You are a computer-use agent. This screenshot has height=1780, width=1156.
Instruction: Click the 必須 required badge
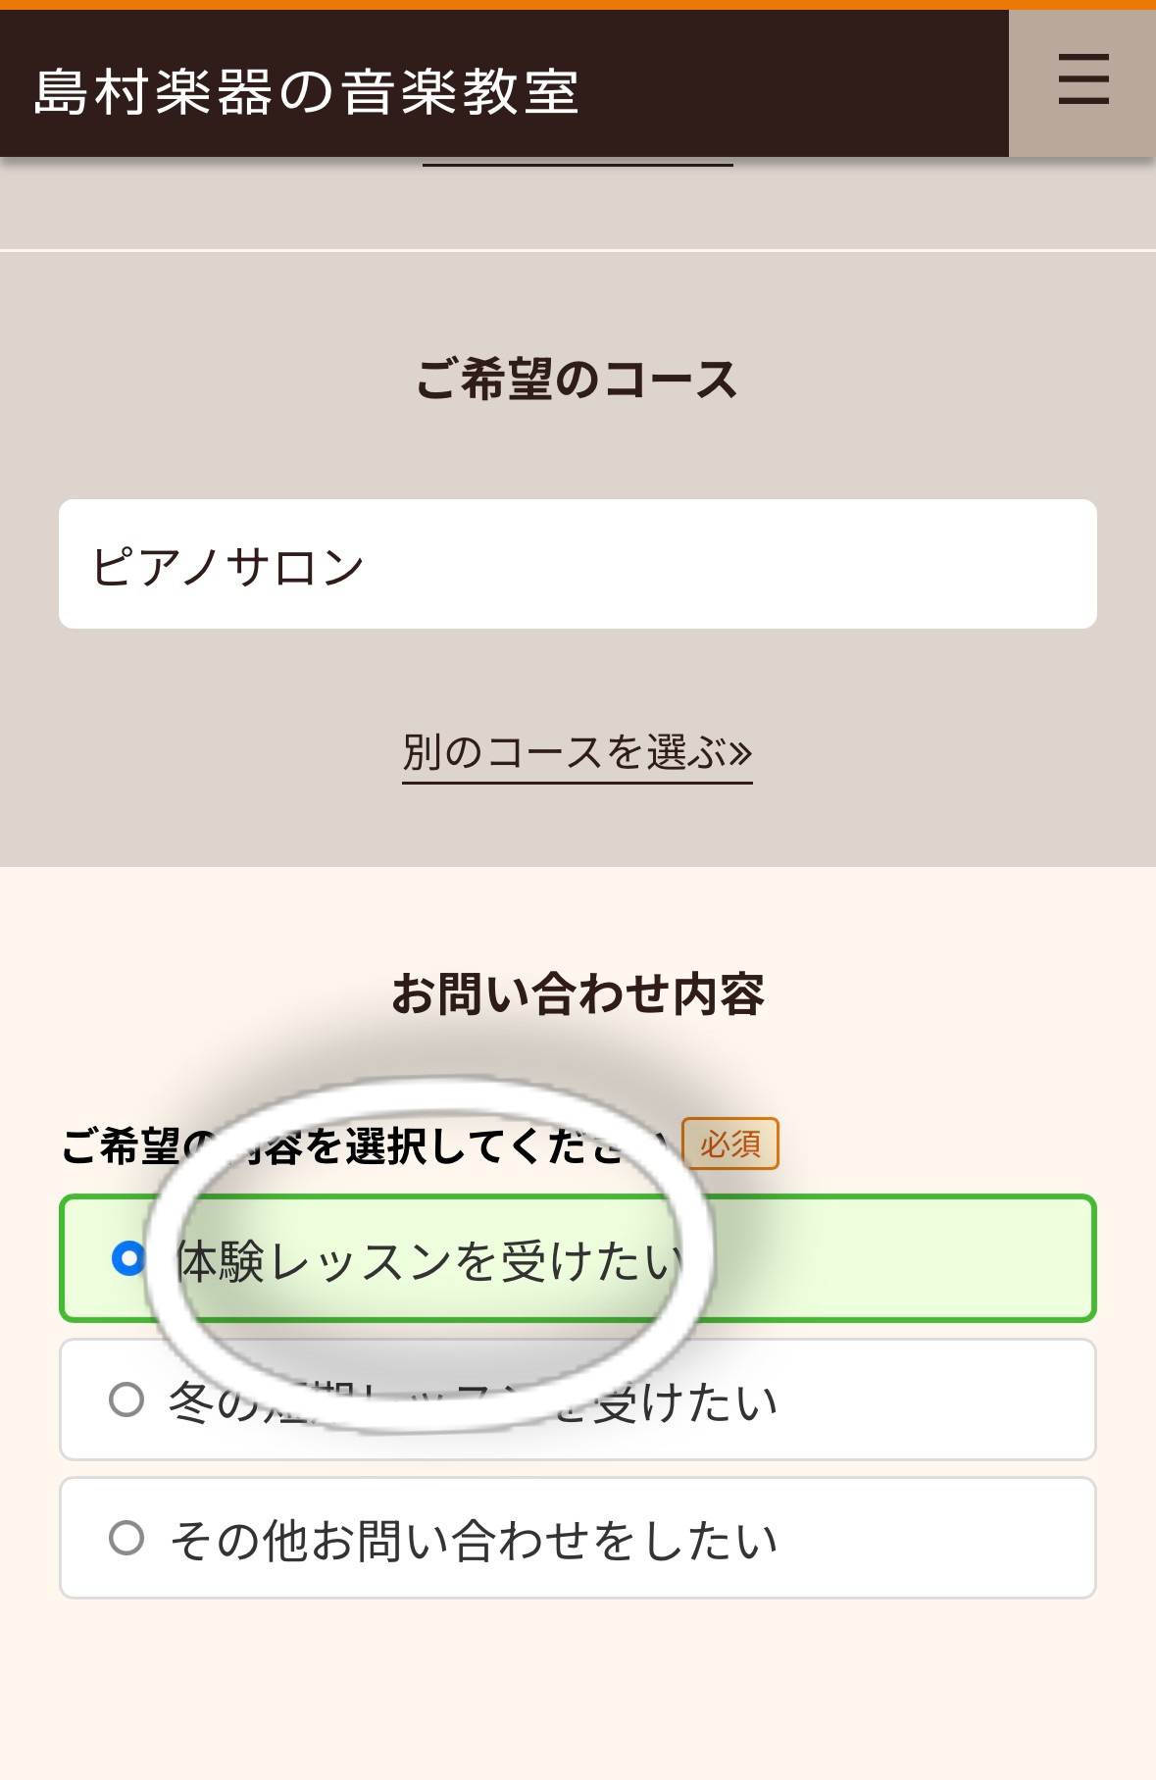pos(730,1144)
